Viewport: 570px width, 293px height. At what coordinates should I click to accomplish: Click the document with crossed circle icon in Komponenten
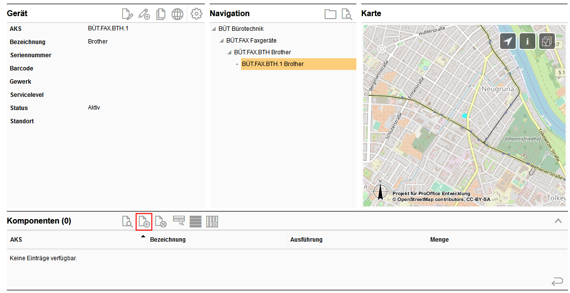161,222
